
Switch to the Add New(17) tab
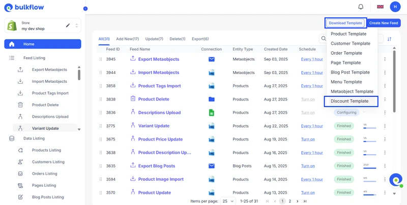pos(128,39)
